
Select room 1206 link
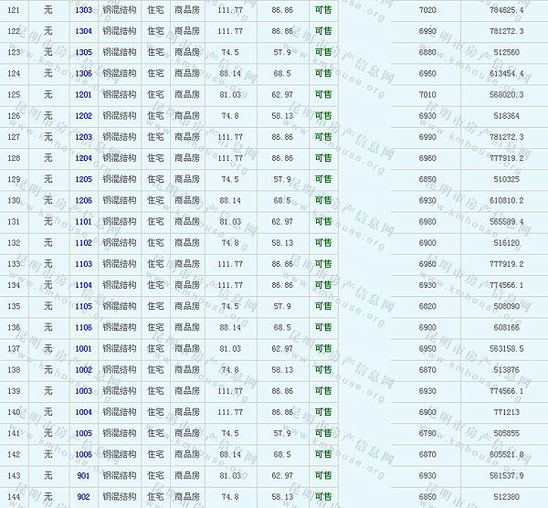click(83, 200)
